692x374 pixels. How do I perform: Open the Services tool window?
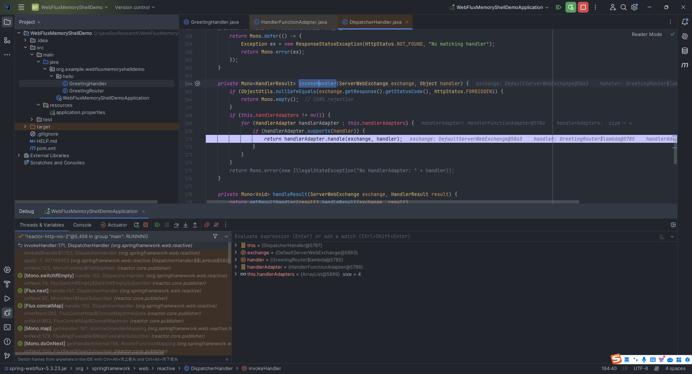pyautogui.click(x=7, y=270)
